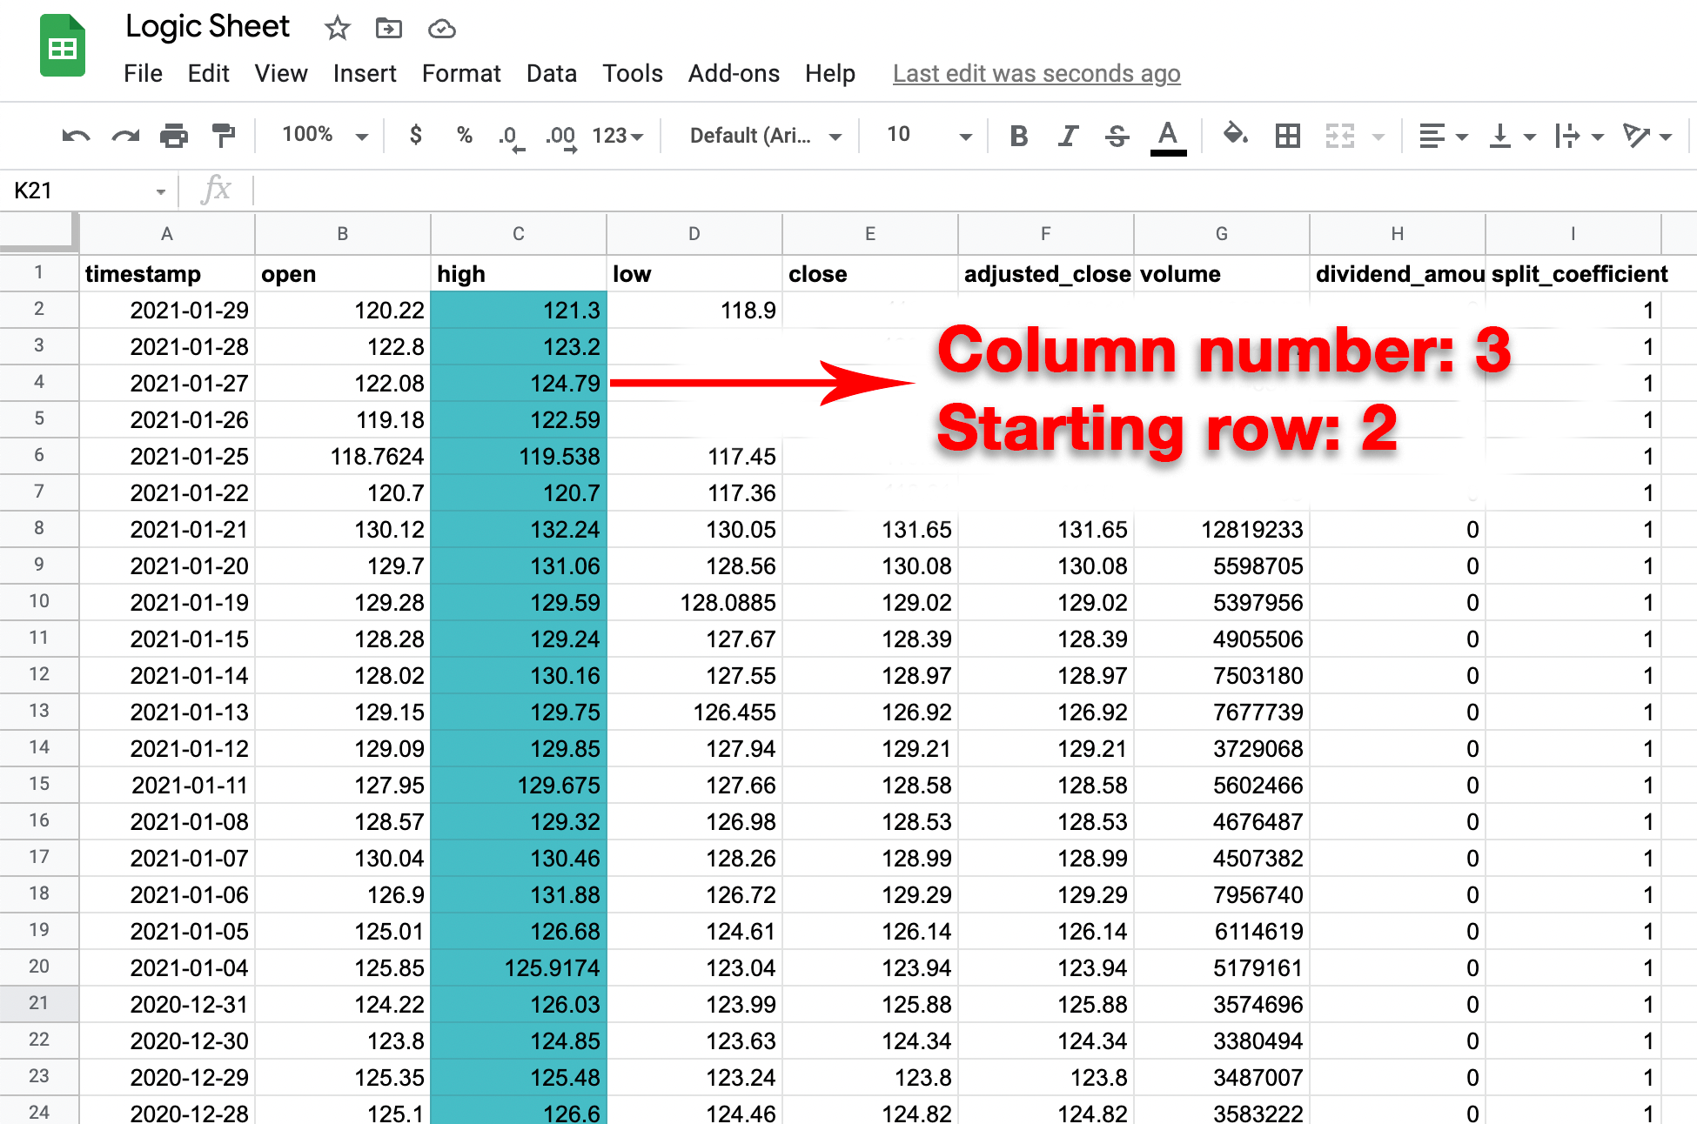Open the font size 10 dropdown
The height and width of the screenshot is (1124, 1697).
pos(928,135)
